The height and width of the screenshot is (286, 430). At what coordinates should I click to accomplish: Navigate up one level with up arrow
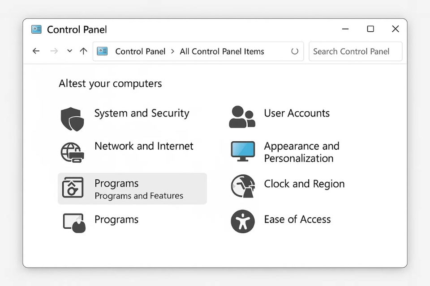pos(83,51)
